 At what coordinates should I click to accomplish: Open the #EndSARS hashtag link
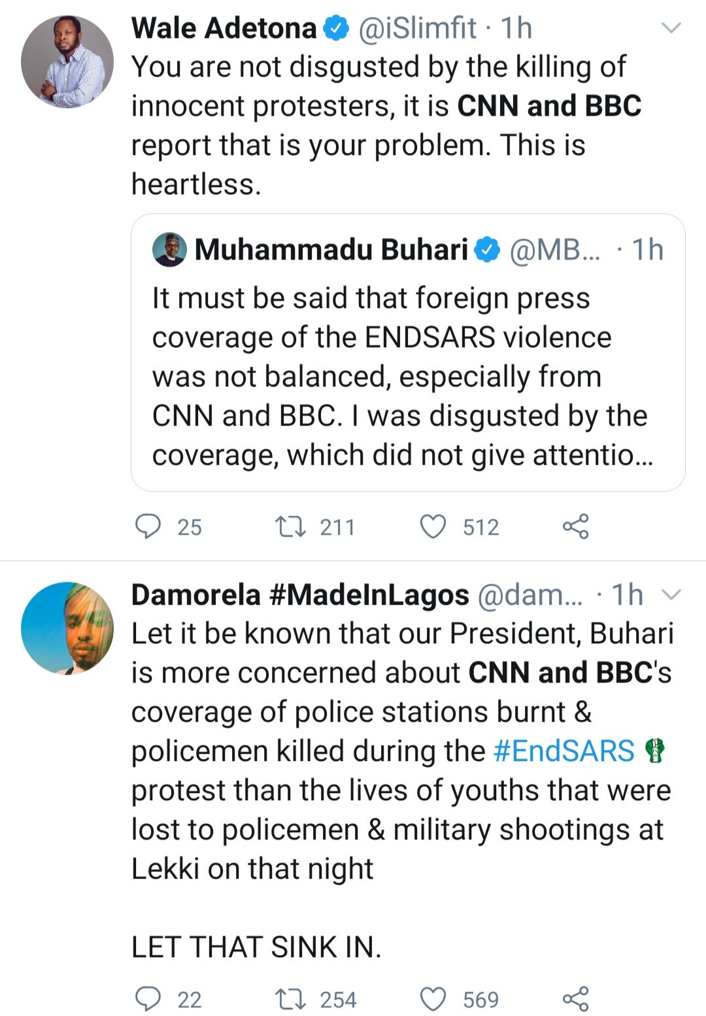563,751
